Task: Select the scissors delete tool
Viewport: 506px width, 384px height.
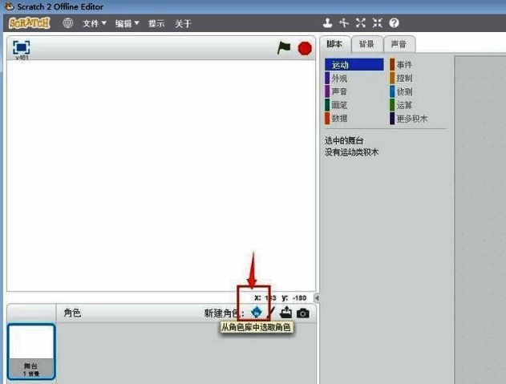Action: [x=344, y=23]
